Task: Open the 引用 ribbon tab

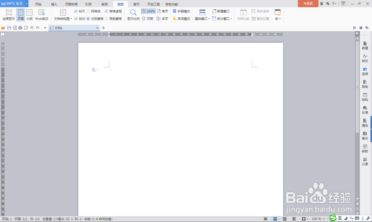Action: 88,4
